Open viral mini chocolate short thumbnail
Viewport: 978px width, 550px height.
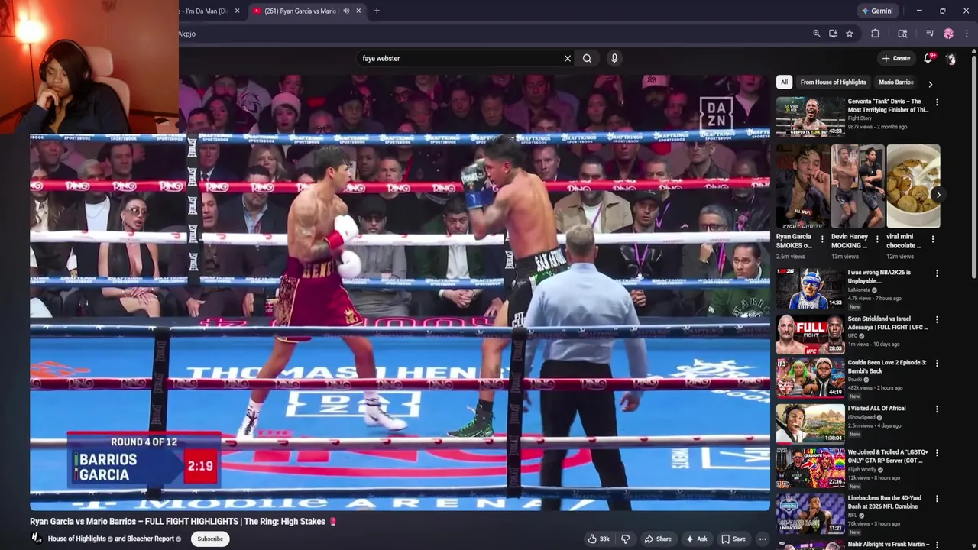pos(913,186)
